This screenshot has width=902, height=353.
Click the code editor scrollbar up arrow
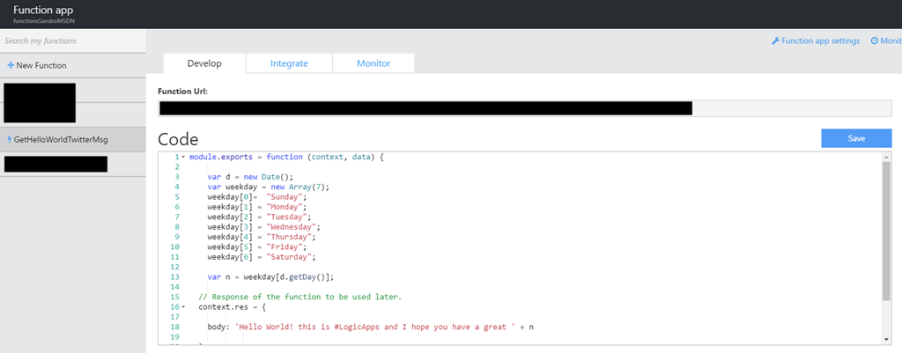pos(884,158)
